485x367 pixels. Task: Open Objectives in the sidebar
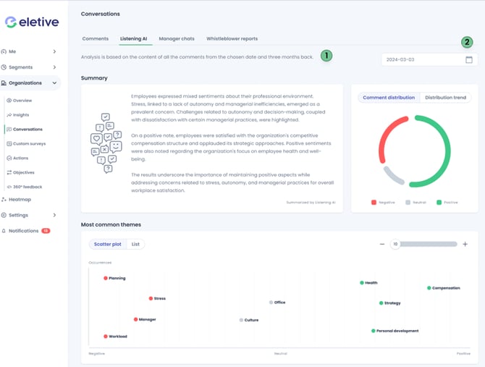pos(23,172)
